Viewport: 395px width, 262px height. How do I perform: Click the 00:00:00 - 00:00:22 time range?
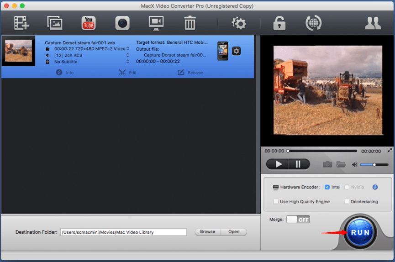point(158,61)
